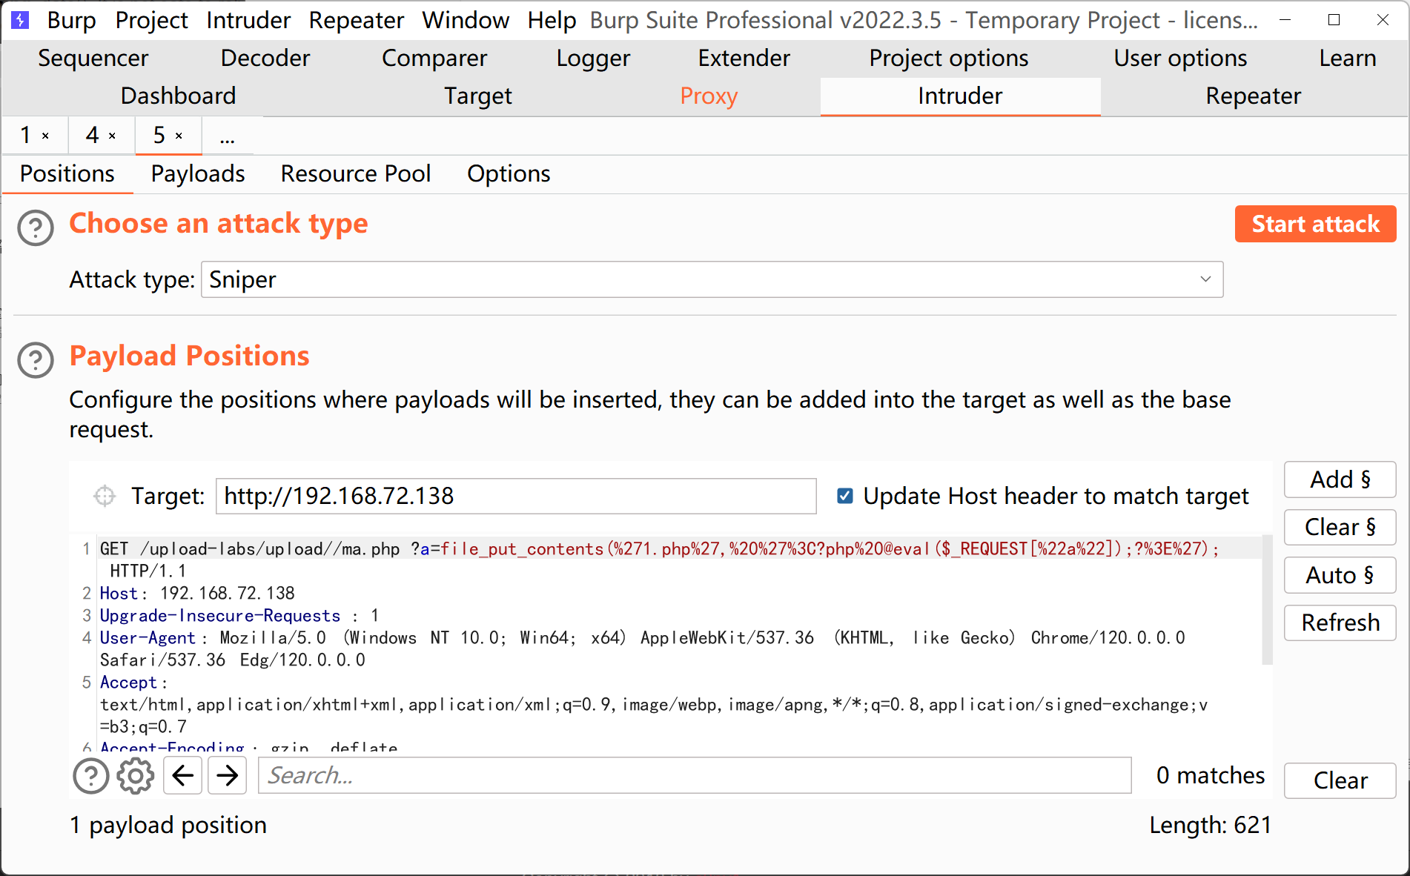Click the User-Agent header line

tap(642, 649)
